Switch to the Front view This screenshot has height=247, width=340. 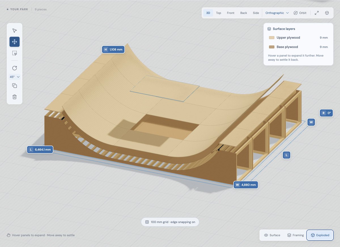[x=231, y=13]
